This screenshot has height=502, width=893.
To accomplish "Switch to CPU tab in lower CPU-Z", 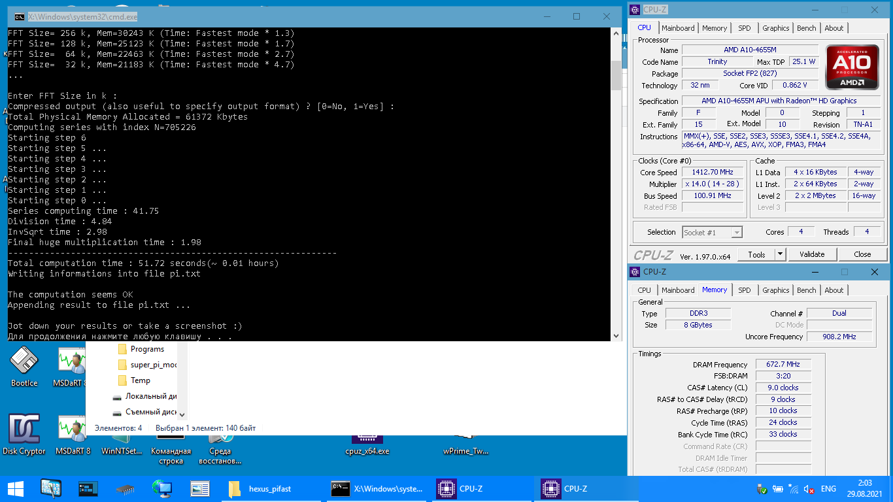I will (645, 290).
